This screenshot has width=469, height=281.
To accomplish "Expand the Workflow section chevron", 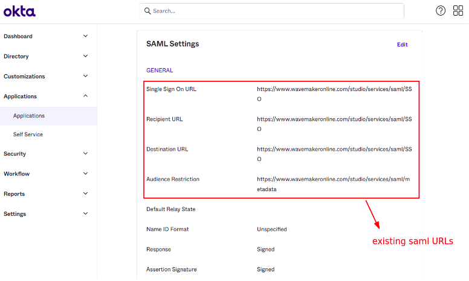I will (85, 174).
